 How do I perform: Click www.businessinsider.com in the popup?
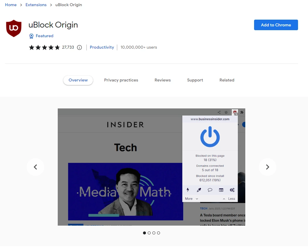coord(210,119)
